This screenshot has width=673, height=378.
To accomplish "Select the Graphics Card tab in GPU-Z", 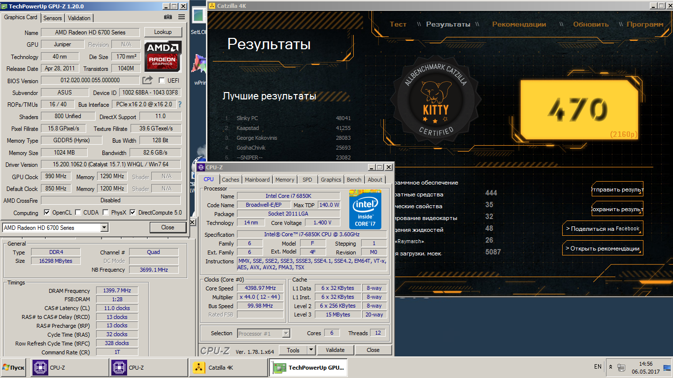I will point(21,17).
